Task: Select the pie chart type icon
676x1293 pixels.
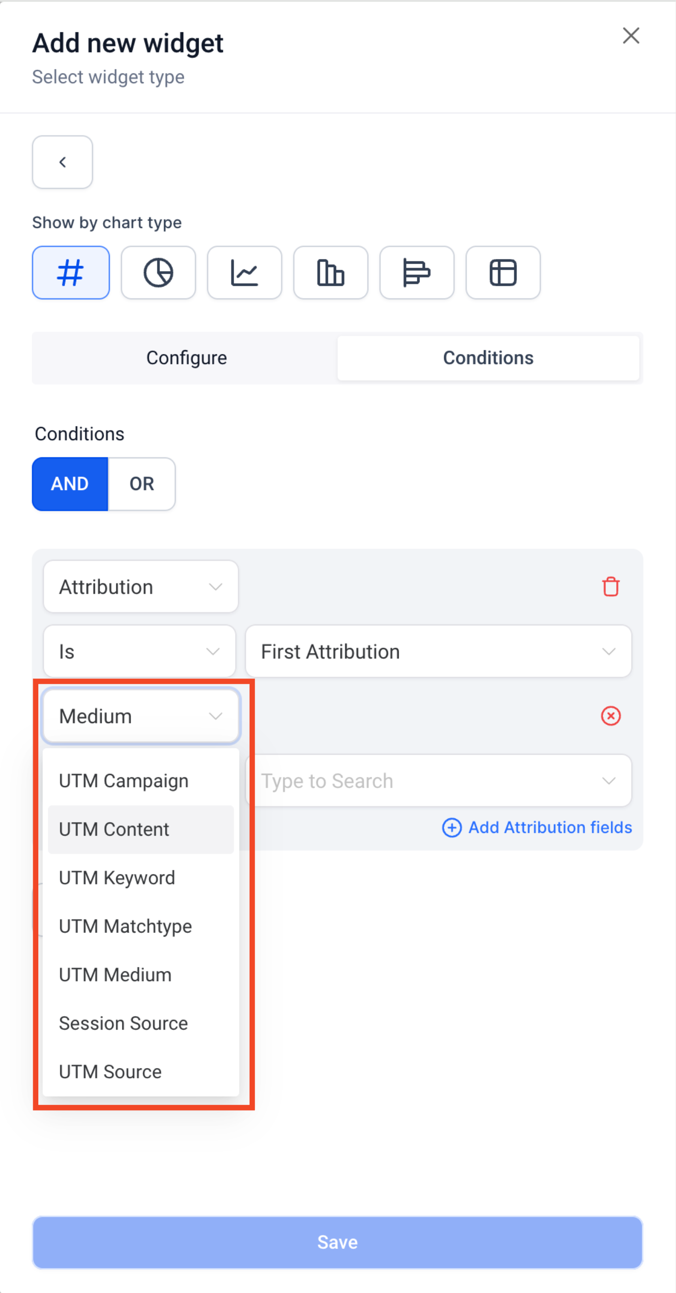Action: tap(158, 273)
